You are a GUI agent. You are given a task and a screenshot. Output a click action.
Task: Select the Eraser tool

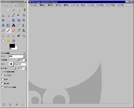coord(13,30)
